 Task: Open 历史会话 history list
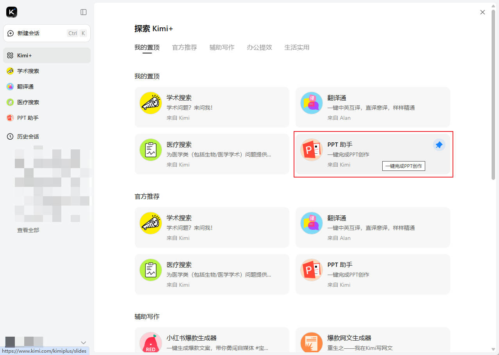click(47, 137)
